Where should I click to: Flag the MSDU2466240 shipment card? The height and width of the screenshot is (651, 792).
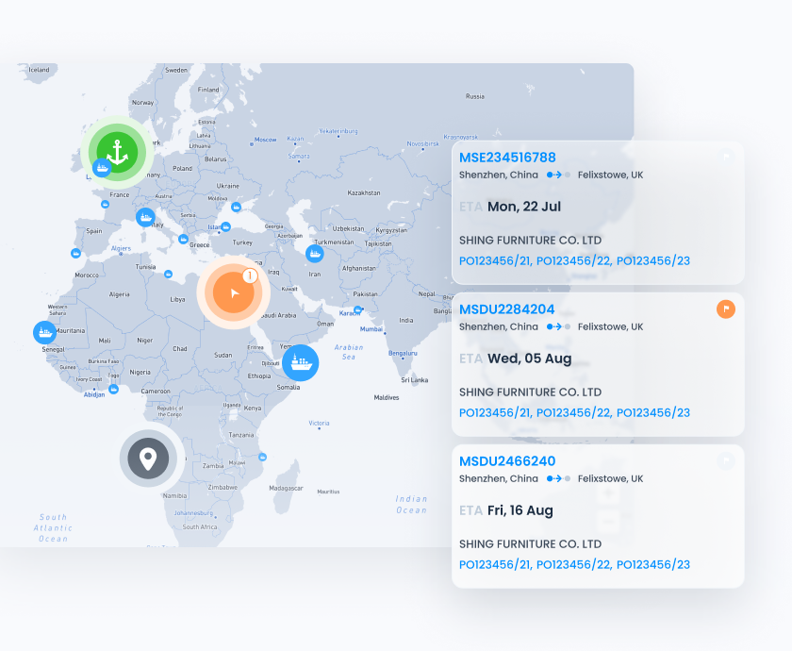point(725,460)
